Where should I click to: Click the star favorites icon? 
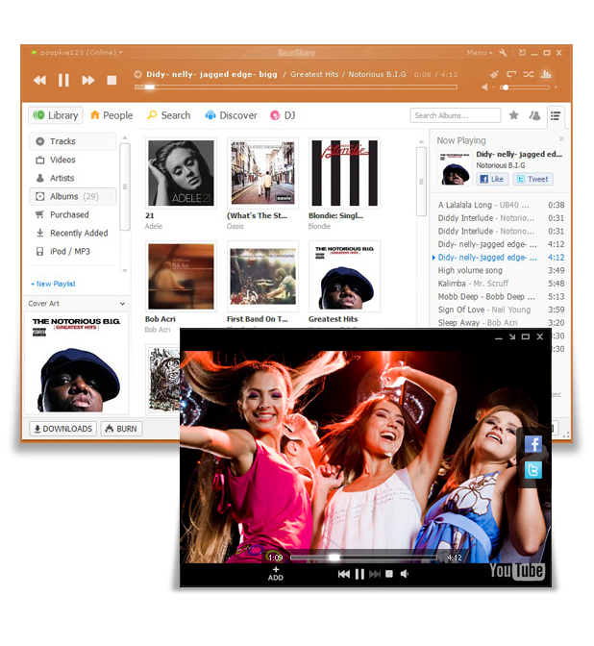coord(513,115)
